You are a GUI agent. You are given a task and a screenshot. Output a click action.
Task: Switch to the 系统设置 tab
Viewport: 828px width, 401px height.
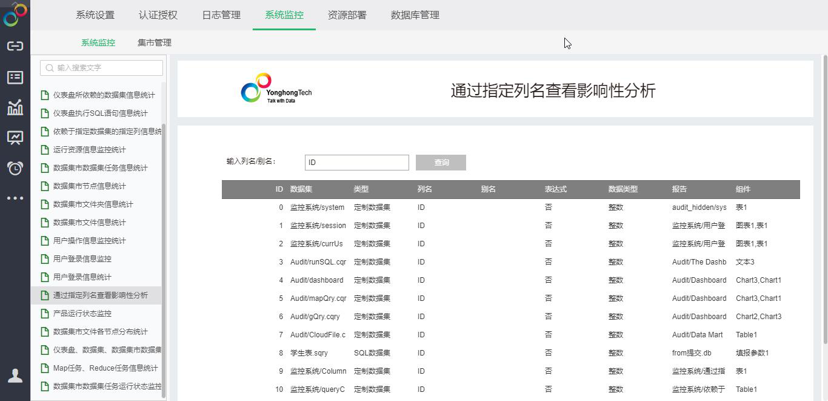95,15
